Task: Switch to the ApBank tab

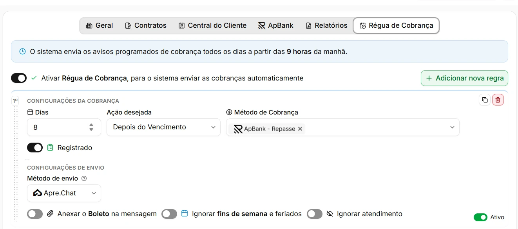Action: pos(276,25)
